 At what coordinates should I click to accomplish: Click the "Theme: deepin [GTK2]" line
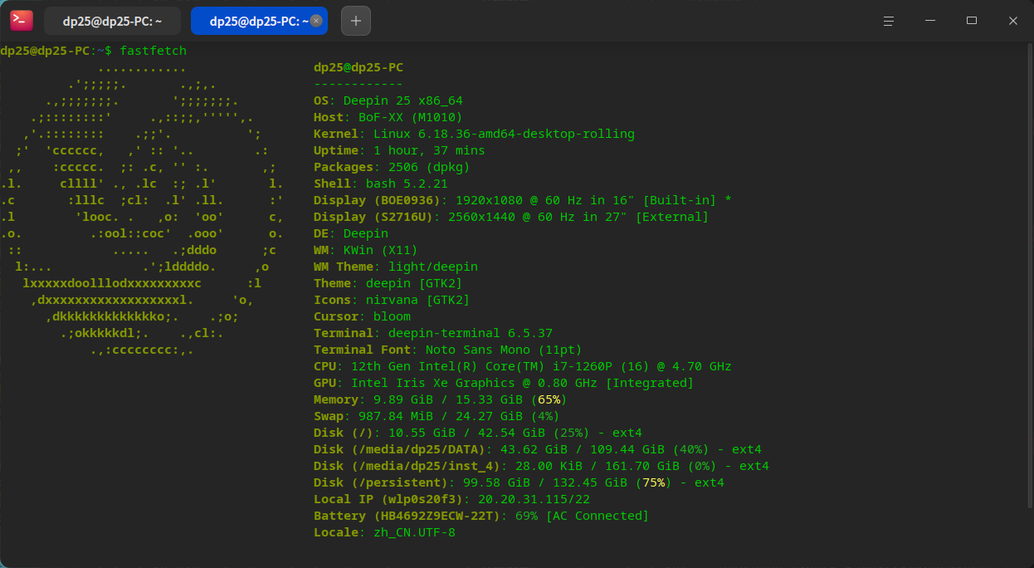pyautogui.click(x=388, y=283)
